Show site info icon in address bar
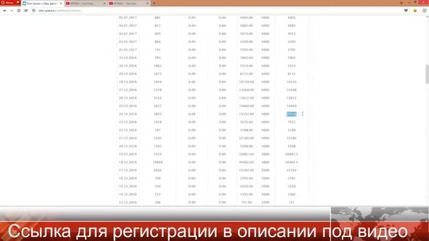Screen dimensions: 429x241 click(x=34, y=11)
